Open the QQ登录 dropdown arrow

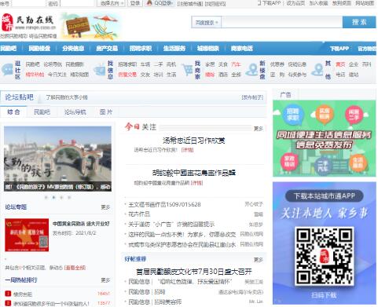pos(172,3)
